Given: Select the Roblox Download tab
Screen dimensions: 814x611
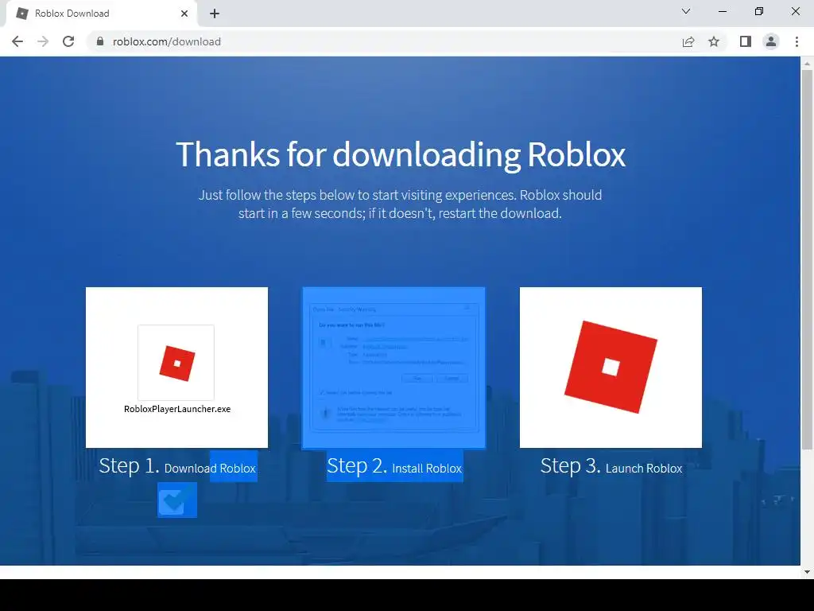Looking at the screenshot, I should 101,14.
